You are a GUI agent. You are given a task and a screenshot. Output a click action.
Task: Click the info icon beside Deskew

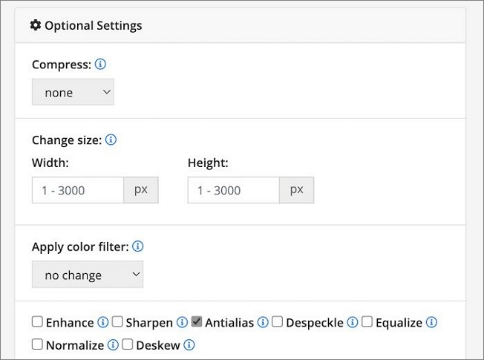coord(189,345)
